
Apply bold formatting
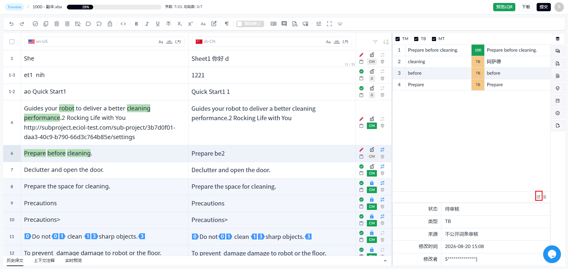tap(136, 24)
